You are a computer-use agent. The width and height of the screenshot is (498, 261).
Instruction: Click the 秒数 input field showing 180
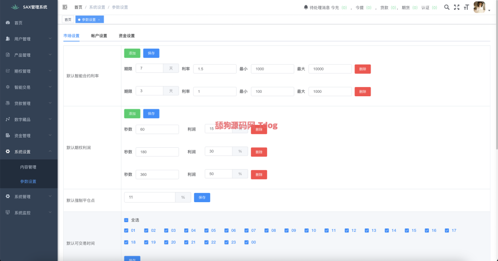pyautogui.click(x=157, y=152)
